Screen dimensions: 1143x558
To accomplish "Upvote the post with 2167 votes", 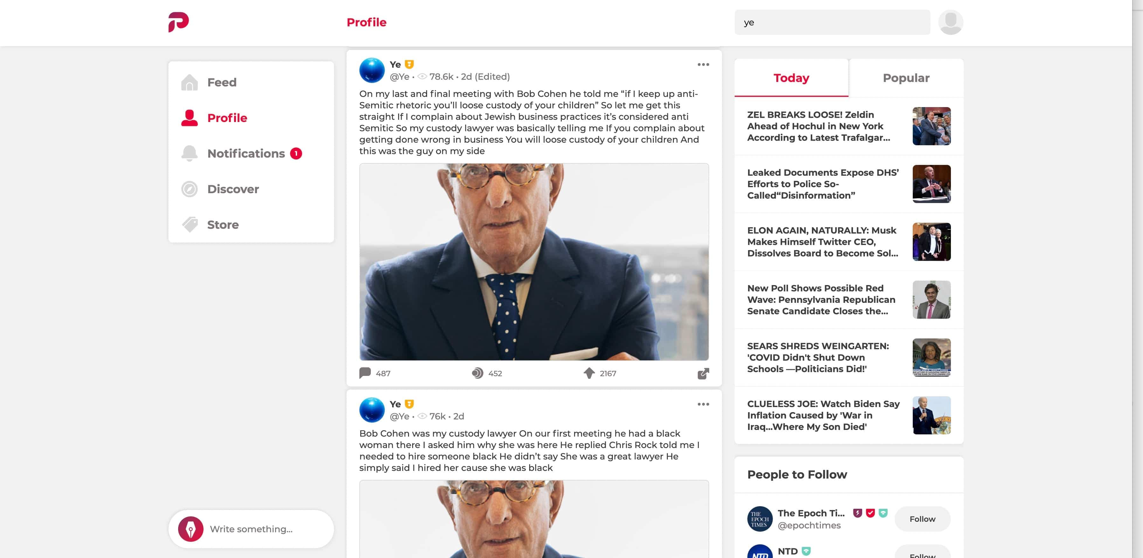I will pos(589,373).
